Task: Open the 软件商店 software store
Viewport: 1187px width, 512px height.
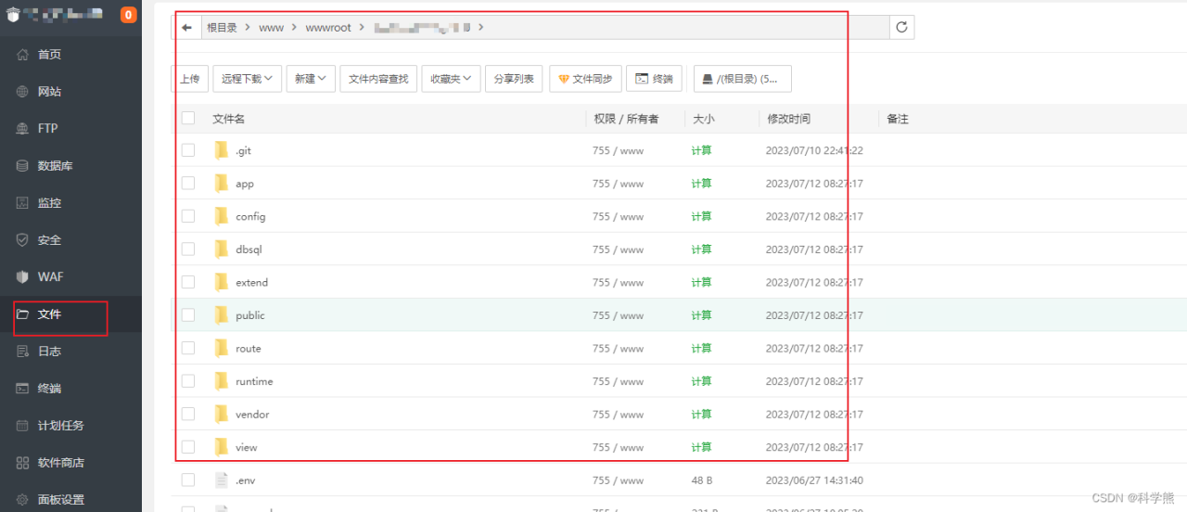Action: pyautogui.click(x=60, y=463)
